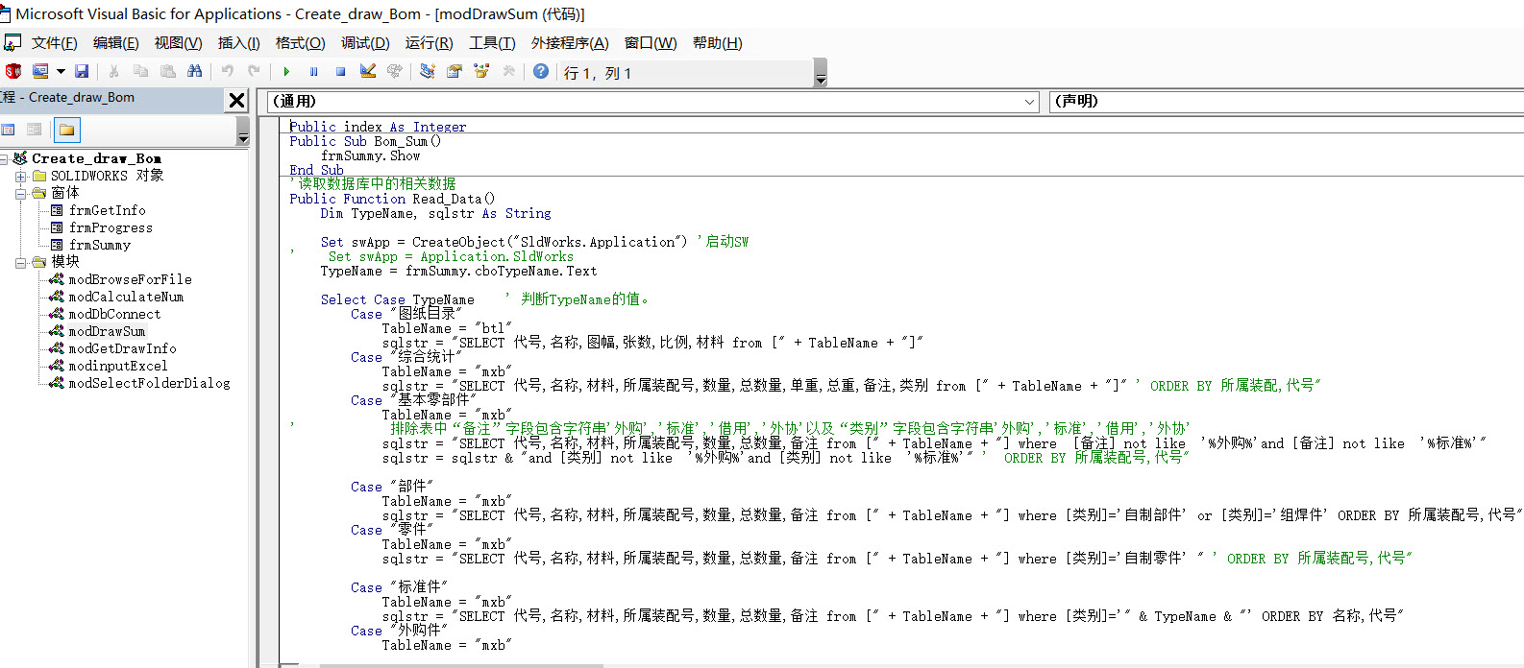The width and height of the screenshot is (1524, 668).
Task: Select frmProgress form in tree
Action: click(x=111, y=227)
